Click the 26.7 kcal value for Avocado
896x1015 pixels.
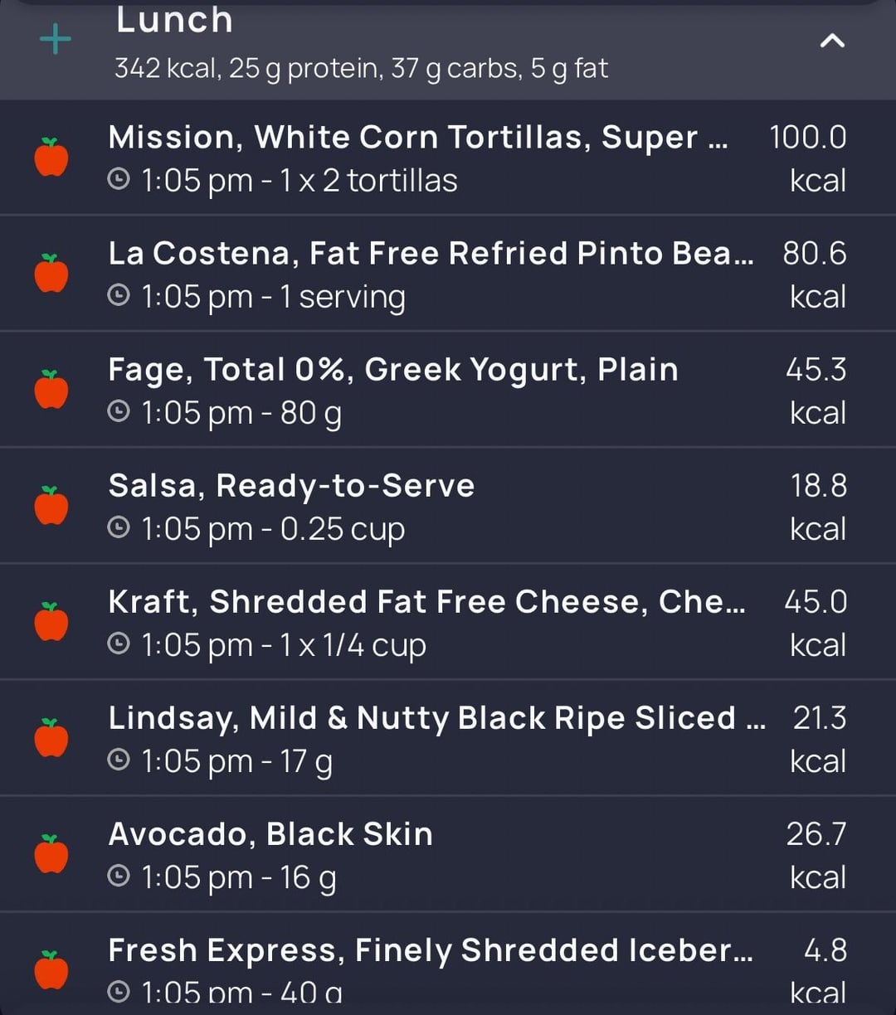pyautogui.click(x=816, y=855)
